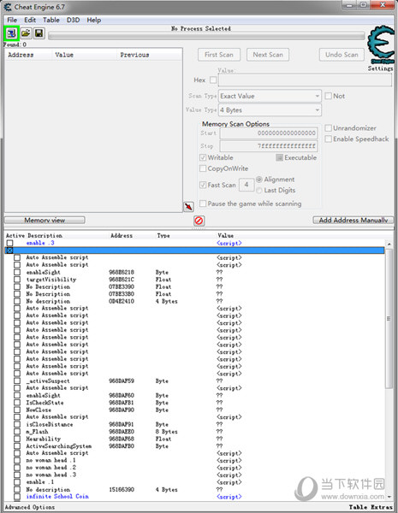Click the Fast Scan alignment value field
This screenshot has width=398, height=513.
247,185
